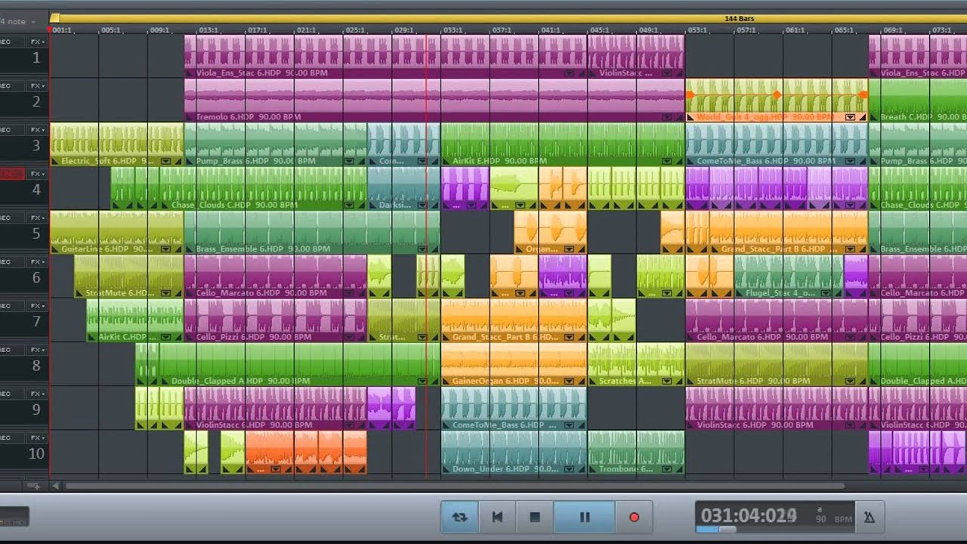Image resolution: width=967 pixels, height=544 pixels.
Task: Disarm the red record button on track 4
Action: 12,174
